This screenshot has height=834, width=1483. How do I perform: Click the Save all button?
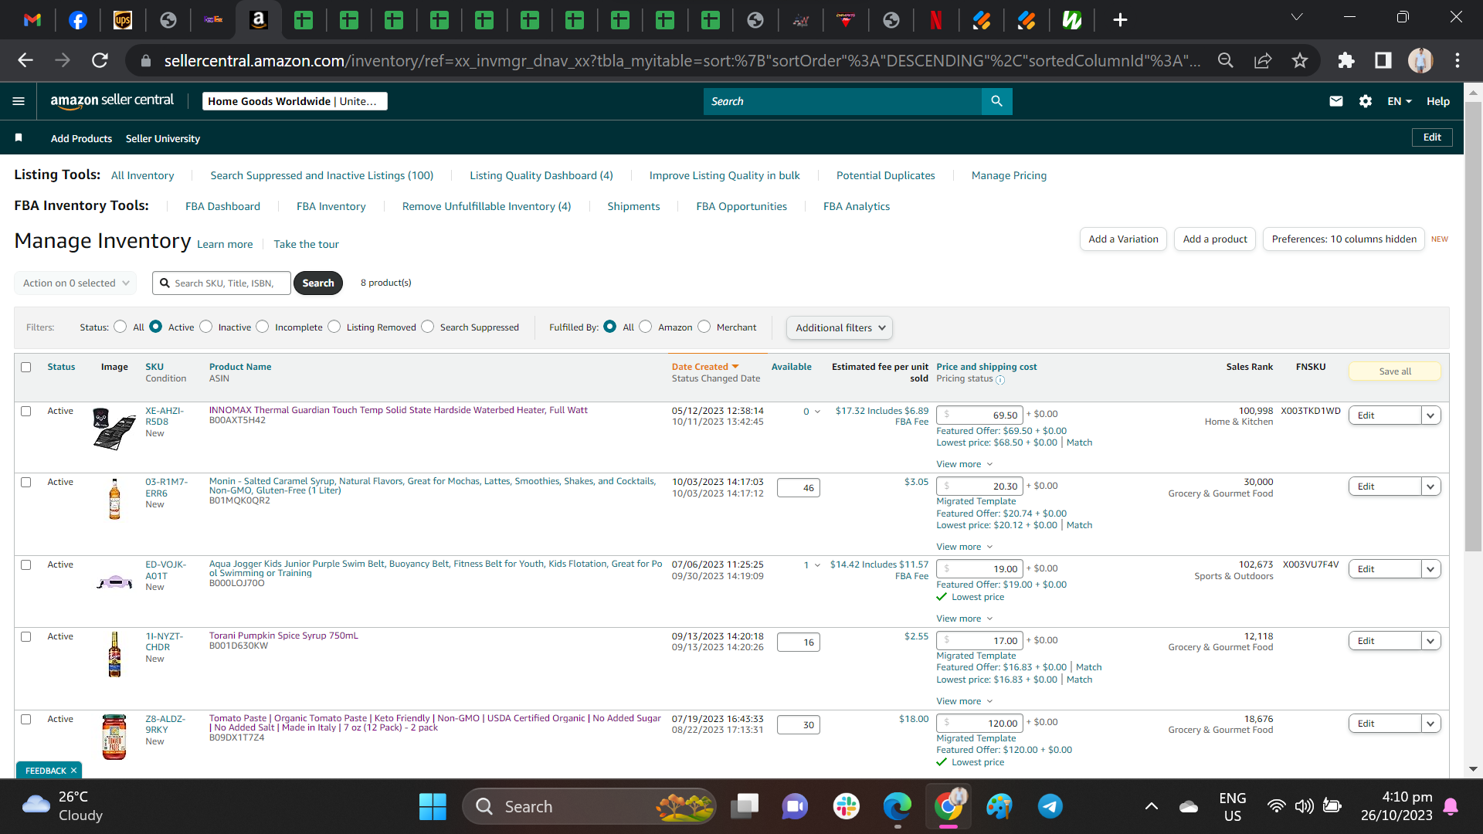(x=1395, y=371)
